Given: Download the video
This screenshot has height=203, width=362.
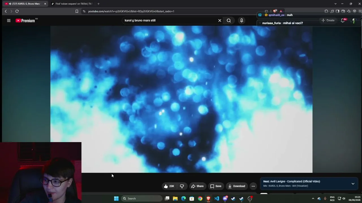Looking at the screenshot, I should pos(236,186).
